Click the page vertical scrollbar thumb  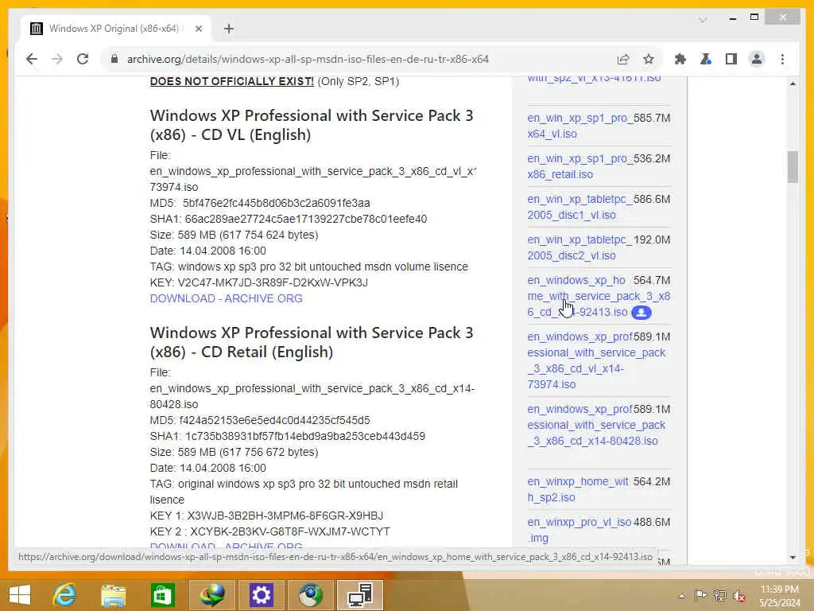(x=793, y=167)
